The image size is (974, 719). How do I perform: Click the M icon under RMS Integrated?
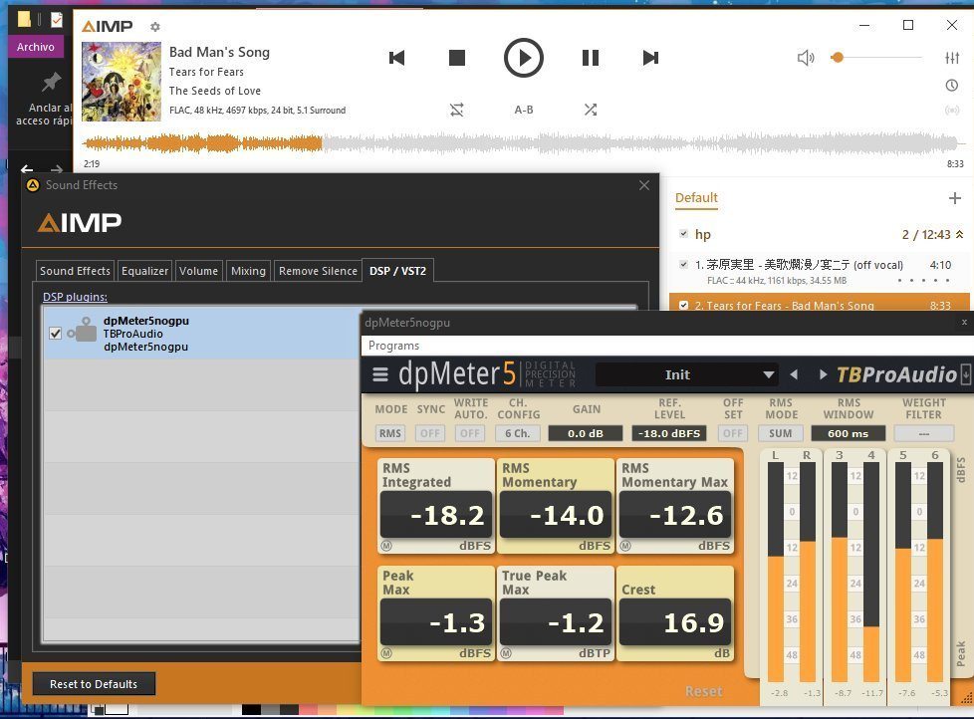click(386, 546)
